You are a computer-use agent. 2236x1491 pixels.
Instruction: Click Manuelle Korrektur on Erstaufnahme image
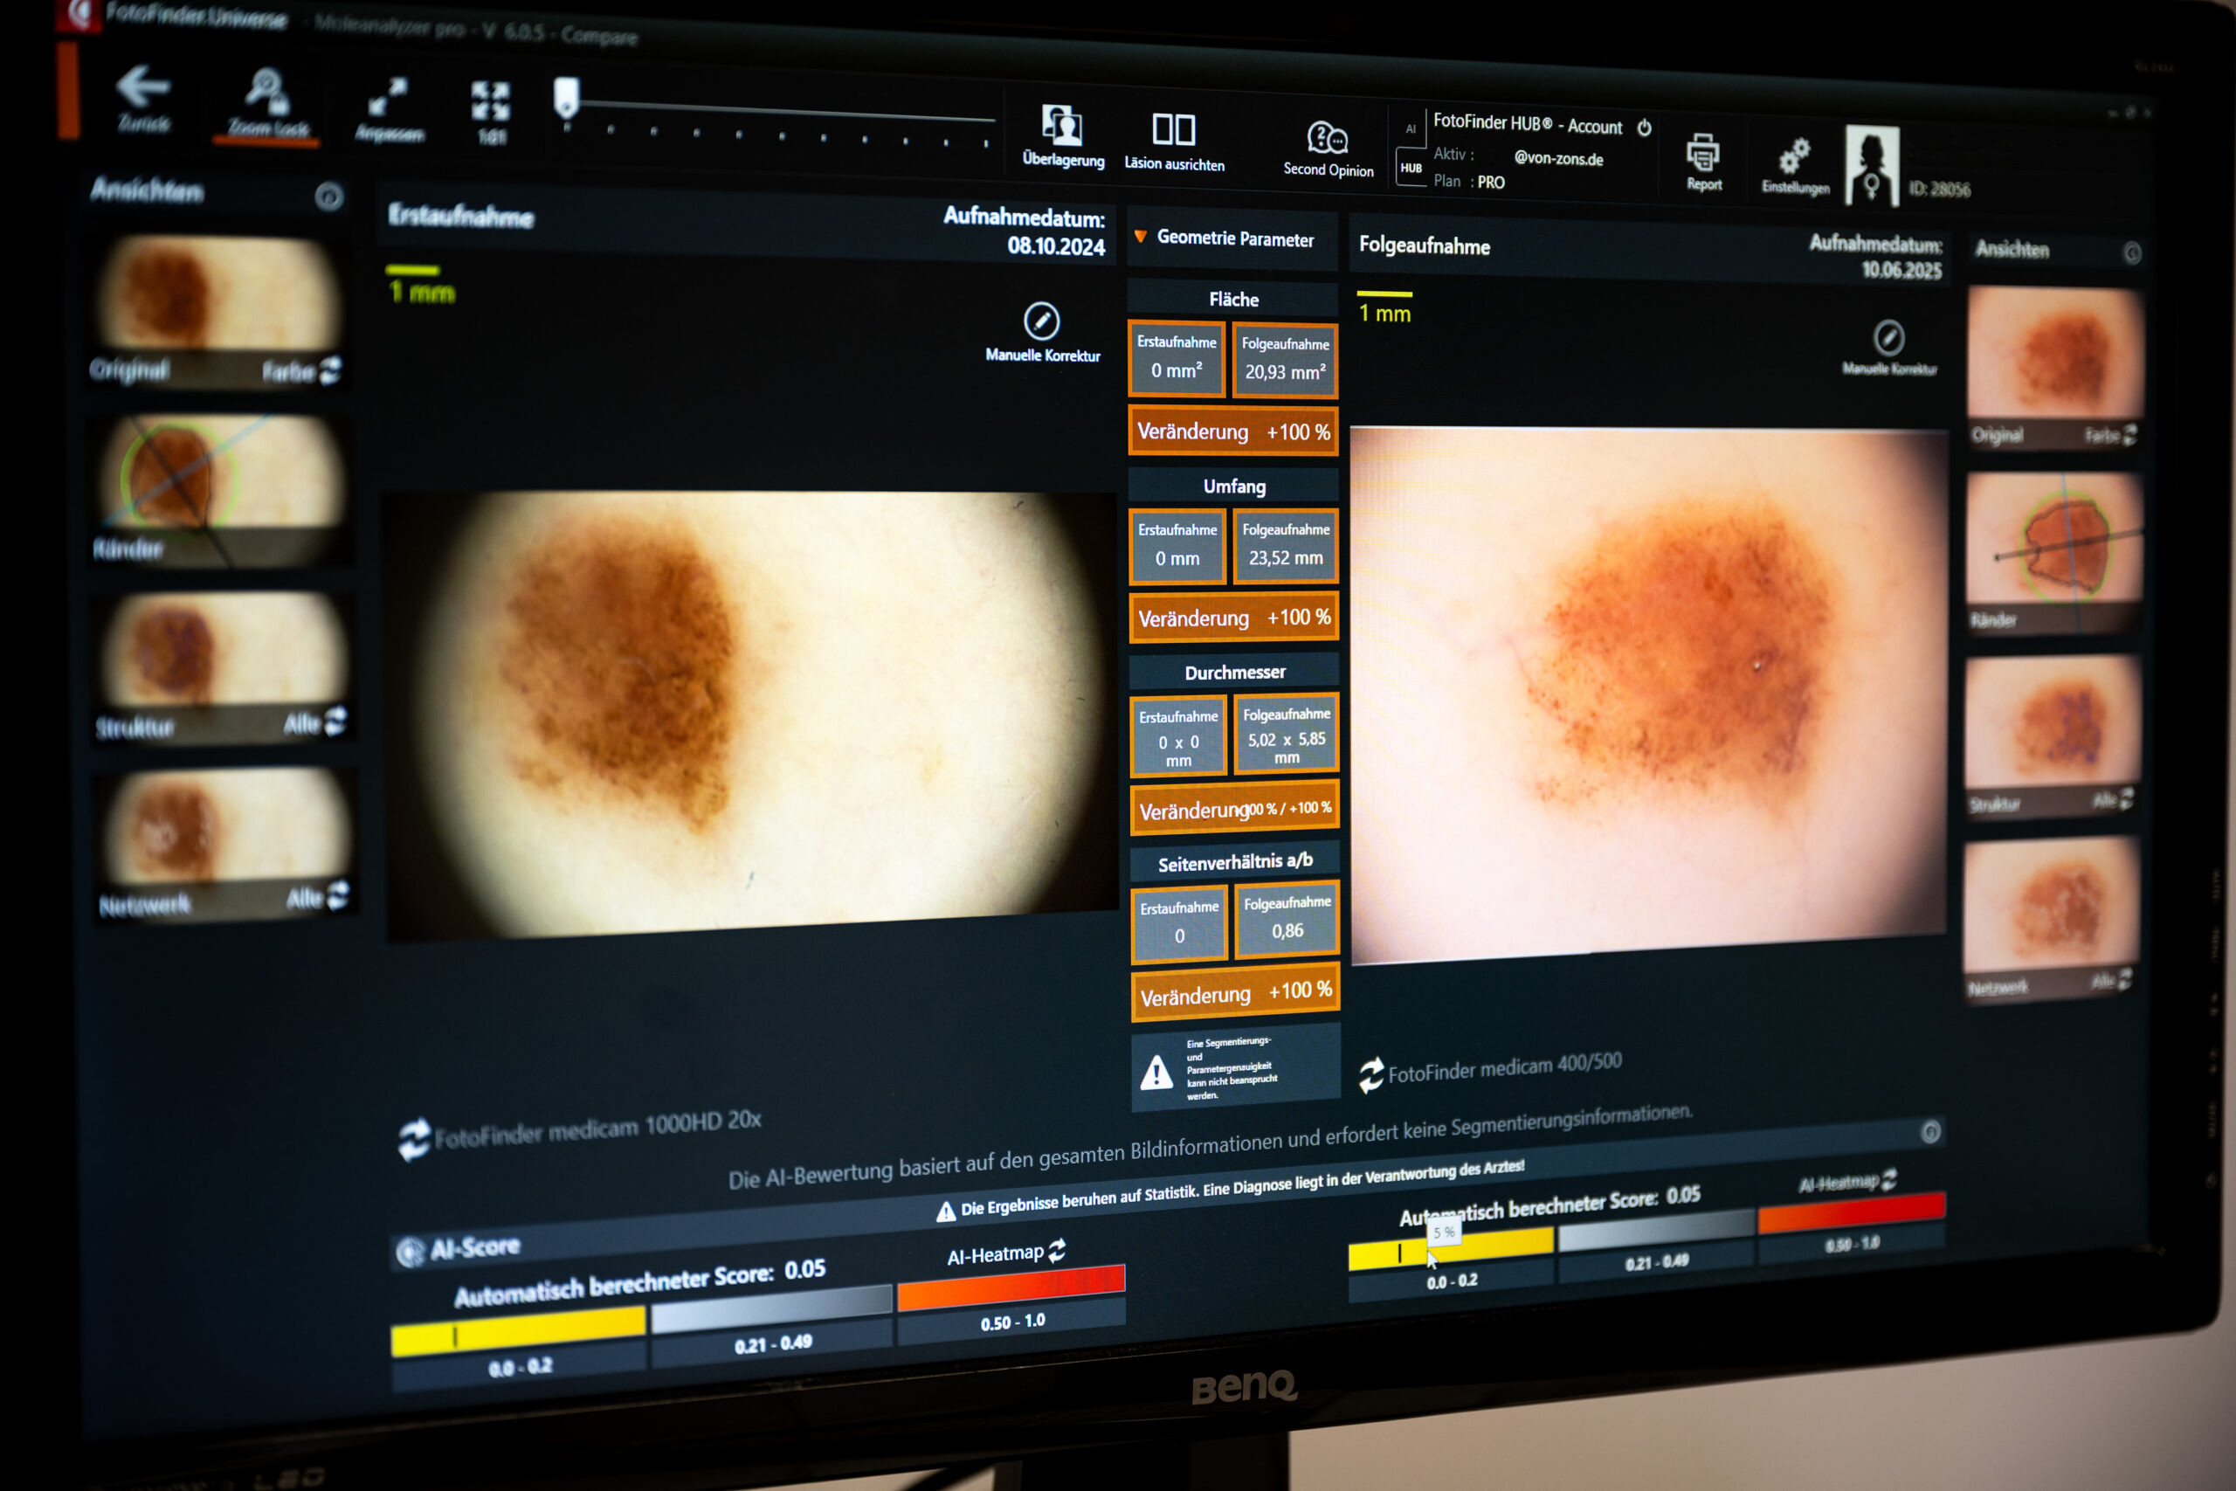pyautogui.click(x=1042, y=322)
